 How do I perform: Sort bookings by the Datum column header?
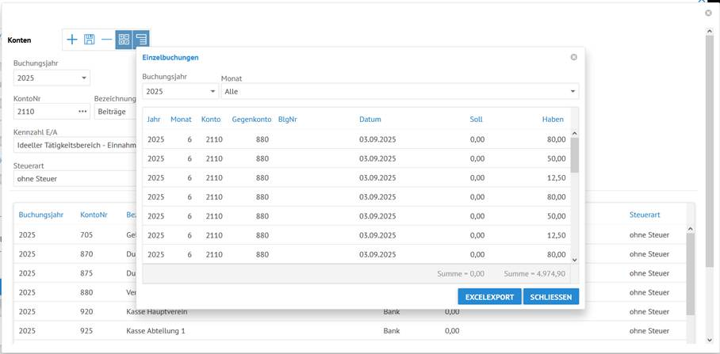370,120
